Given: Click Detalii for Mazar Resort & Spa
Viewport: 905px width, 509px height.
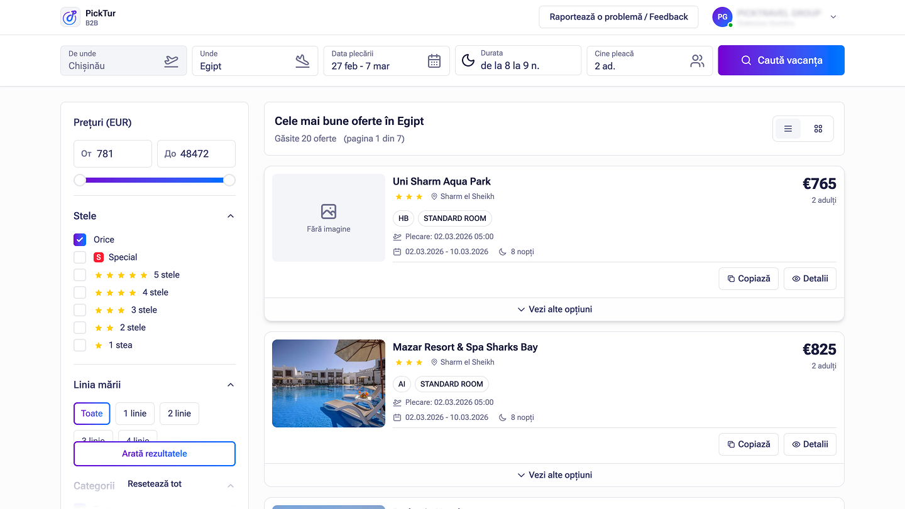Looking at the screenshot, I should pos(809,444).
